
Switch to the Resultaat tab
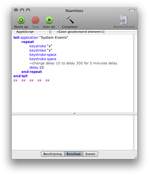point(73,154)
